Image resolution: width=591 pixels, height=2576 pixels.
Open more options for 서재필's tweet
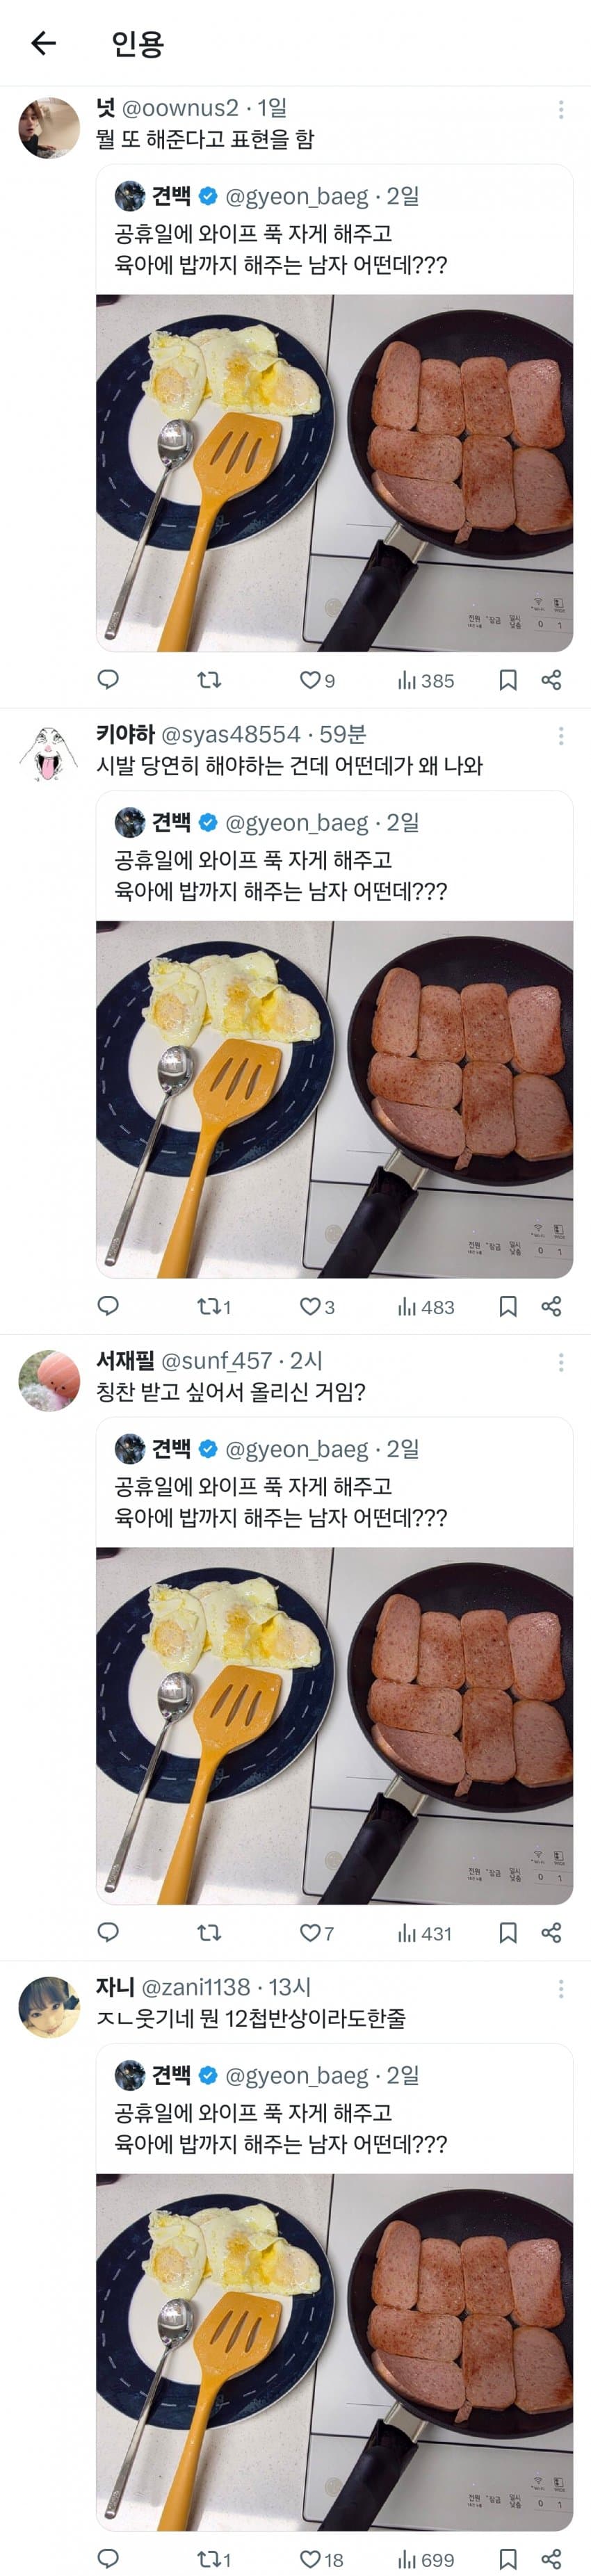pos(561,1362)
